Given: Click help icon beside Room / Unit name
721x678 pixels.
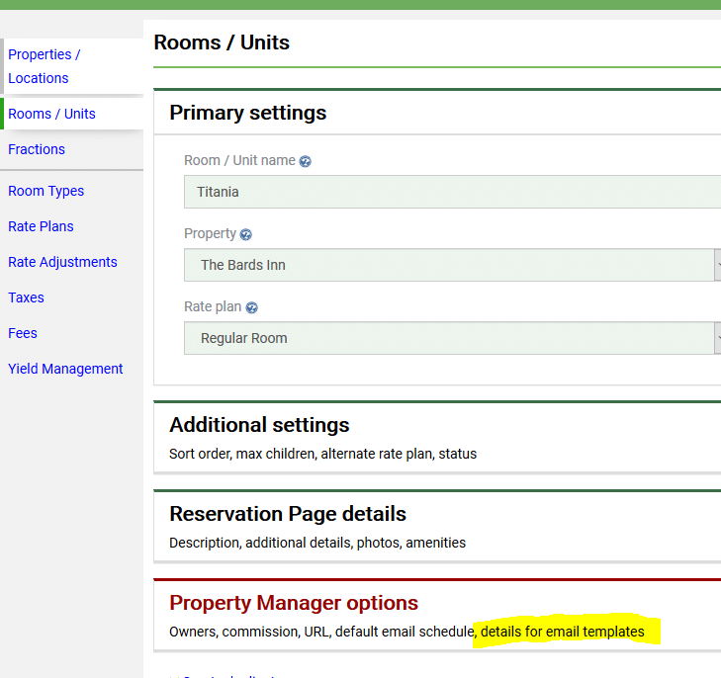Looking at the screenshot, I should pyautogui.click(x=306, y=161).
